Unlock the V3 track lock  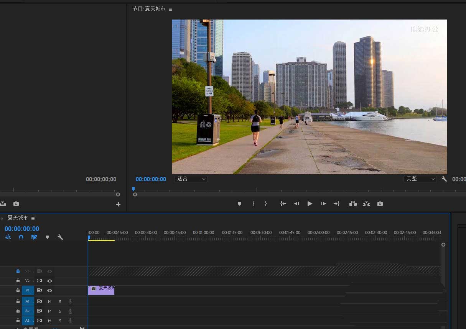pos(18,271)
